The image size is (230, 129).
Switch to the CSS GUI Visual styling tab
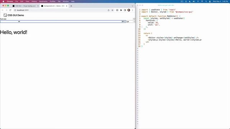(26, 6)
